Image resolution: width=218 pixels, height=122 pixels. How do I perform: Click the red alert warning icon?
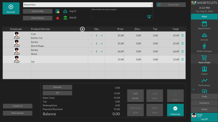pos(58,18)
